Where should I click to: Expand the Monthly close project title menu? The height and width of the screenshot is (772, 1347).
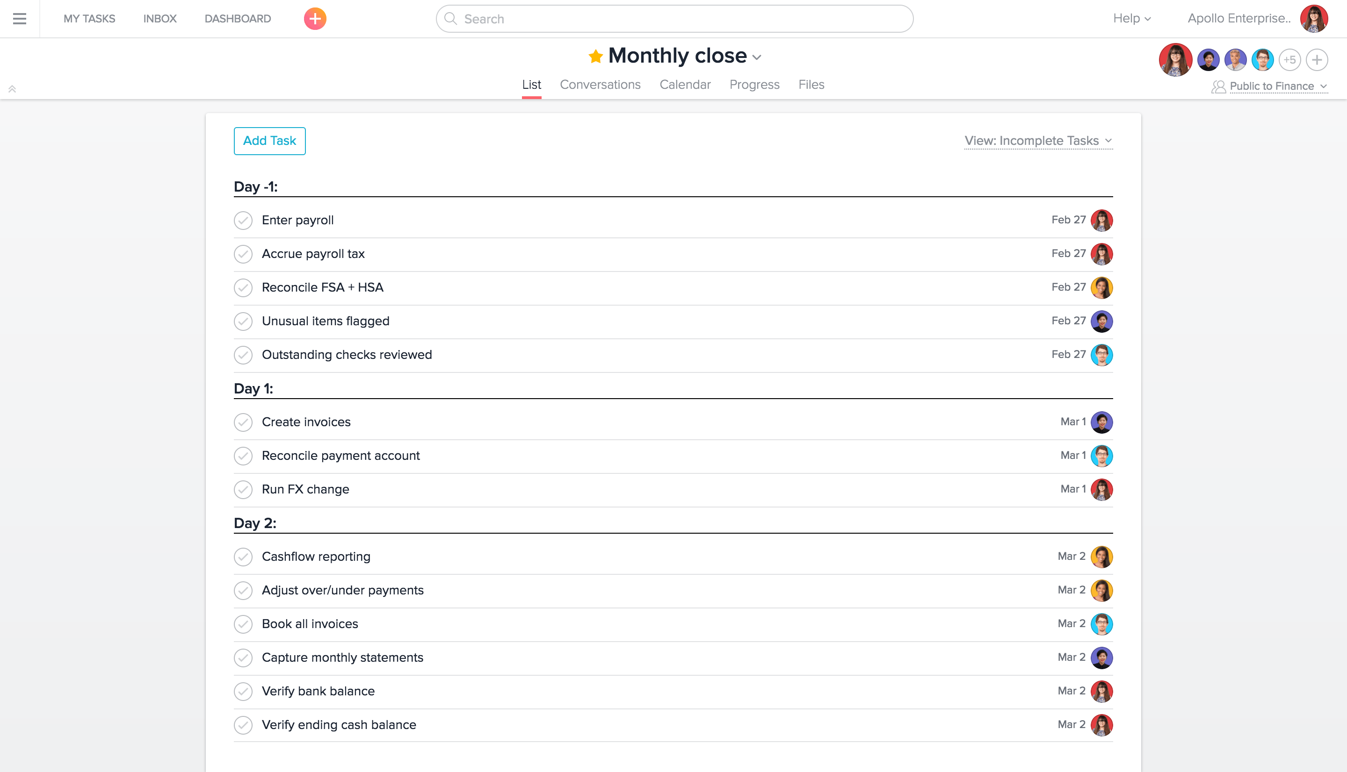pos(757,57)
